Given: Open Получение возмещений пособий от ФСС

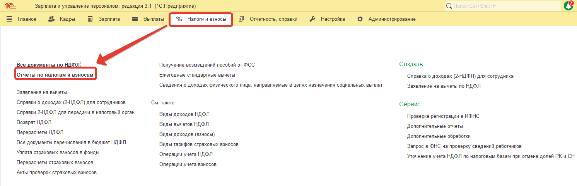Looking at the screenshot, I should coord(207,65).
